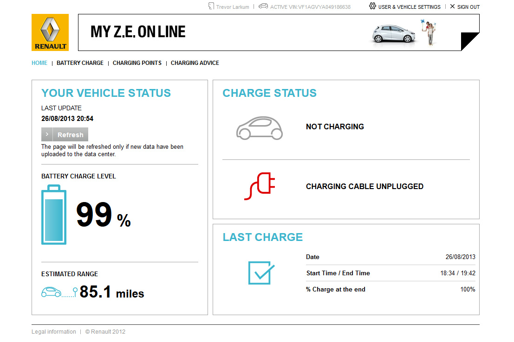Click the last update time 26/08/2013 20:54
This screenshot has width=514, height=342.
pos(67,119)
